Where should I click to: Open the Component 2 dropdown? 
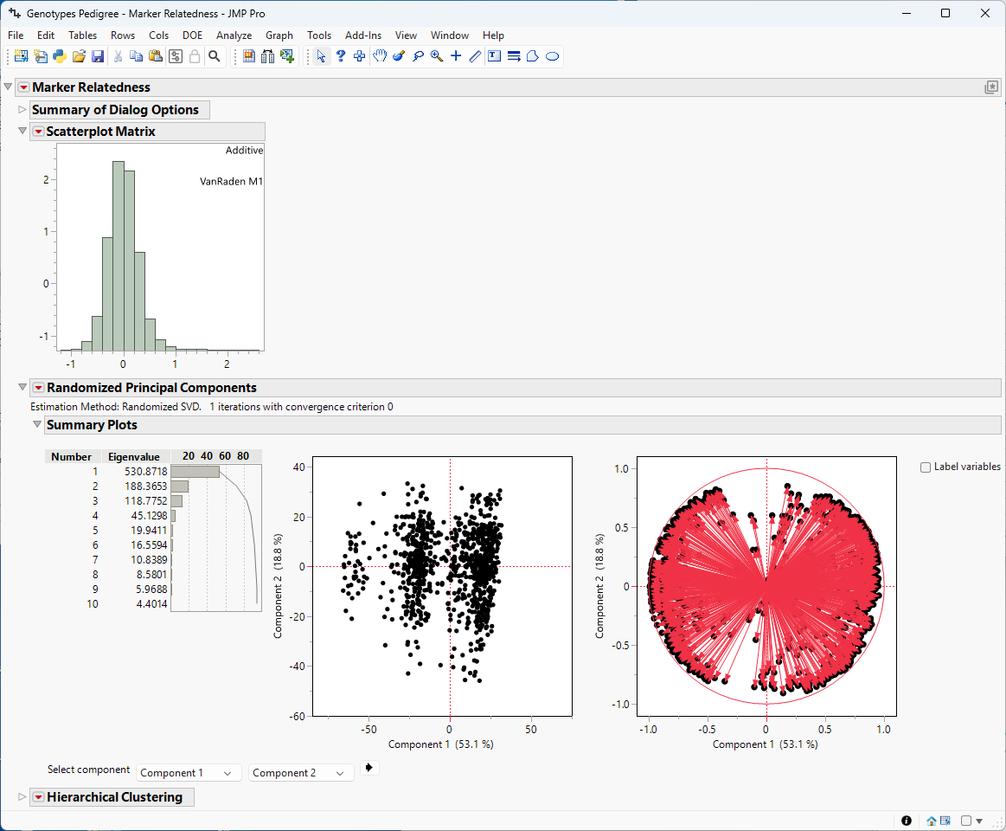point(300,773)
